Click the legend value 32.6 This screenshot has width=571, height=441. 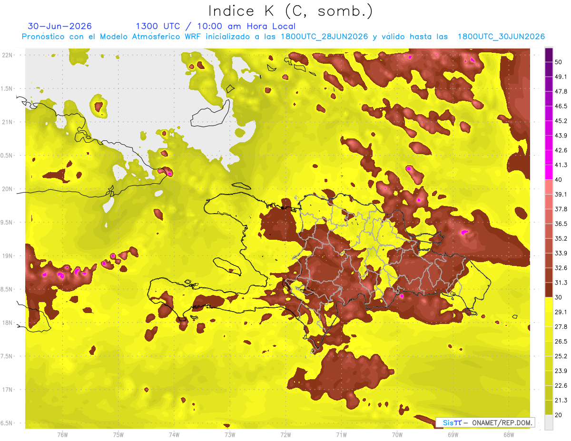[561, 268]
